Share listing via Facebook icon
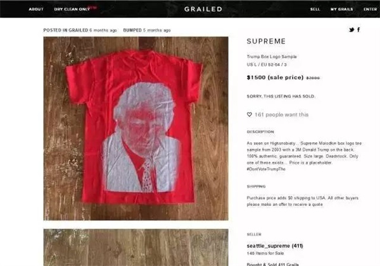Viewport: 380px width, 266px height. [358, 30]
